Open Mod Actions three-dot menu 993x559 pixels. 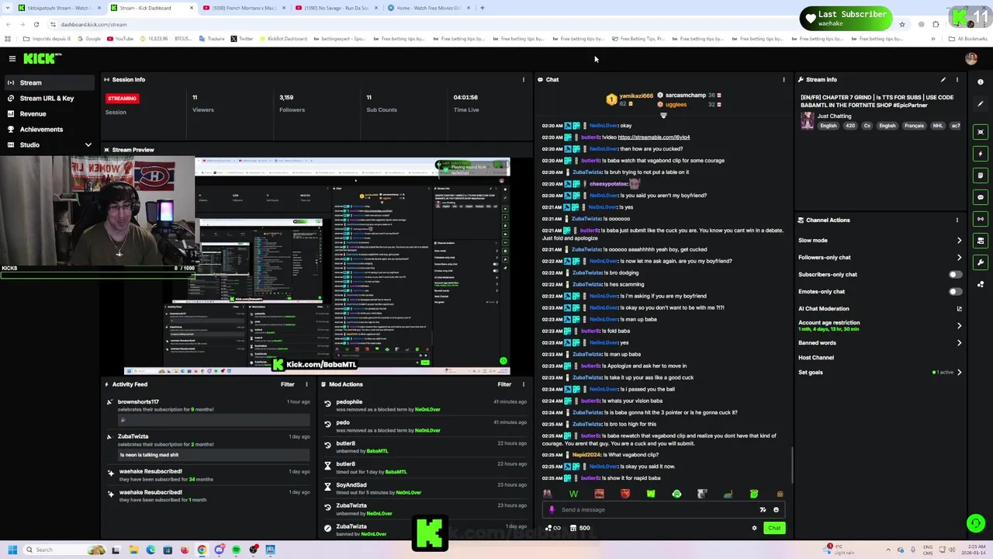523,384
